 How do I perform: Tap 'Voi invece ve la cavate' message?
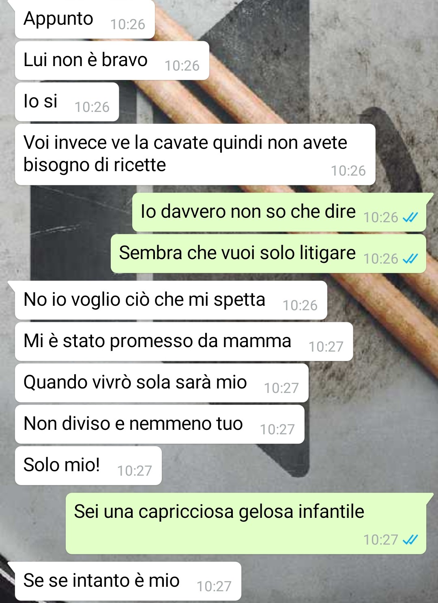pos(195,155)
